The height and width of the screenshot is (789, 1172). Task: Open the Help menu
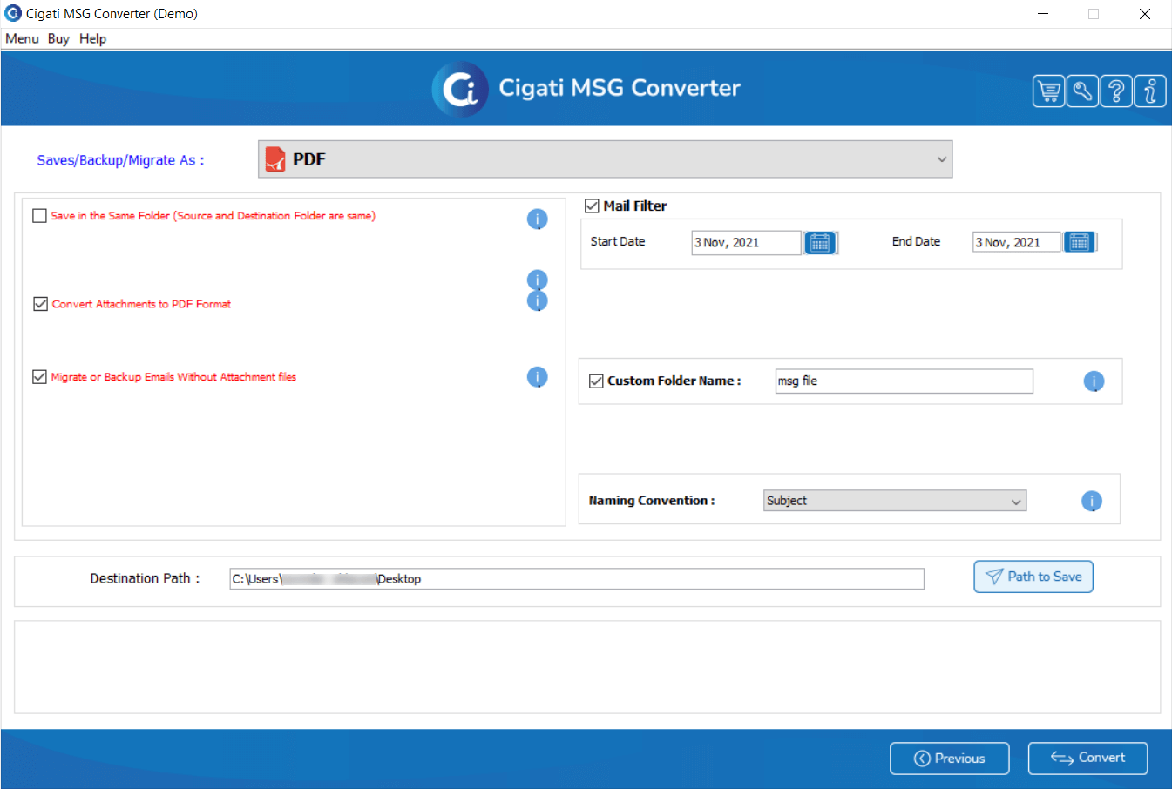coord(92,38)
